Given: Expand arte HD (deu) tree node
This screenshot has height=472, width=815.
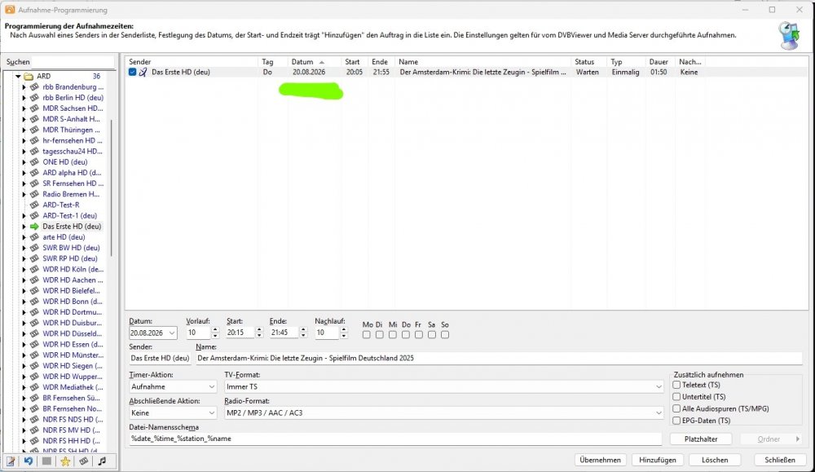Looking at the screenshot, I should (x=24, y=237).
